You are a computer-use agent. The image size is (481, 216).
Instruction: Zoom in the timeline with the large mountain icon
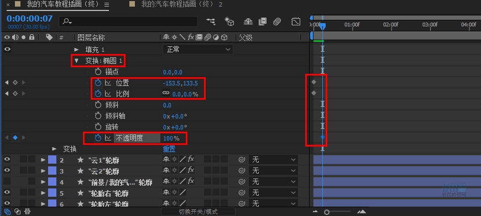[x=362, y=212]
